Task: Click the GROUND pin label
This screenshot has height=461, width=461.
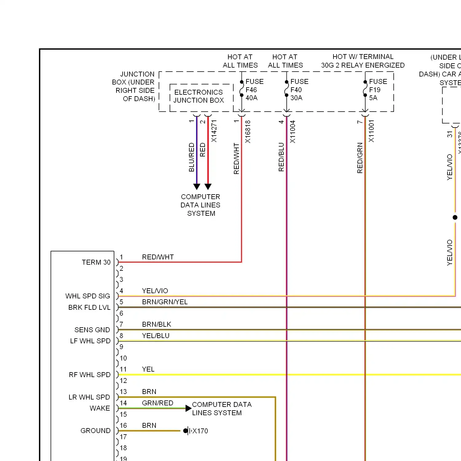Action: click(95, 431)
